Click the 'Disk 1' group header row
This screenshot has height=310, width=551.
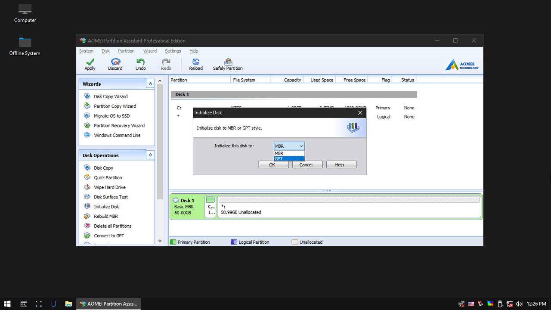point(294,94)
